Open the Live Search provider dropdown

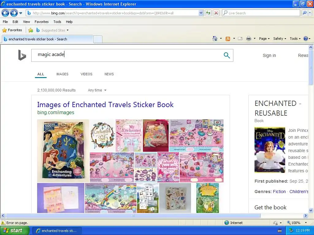[310, 13]
